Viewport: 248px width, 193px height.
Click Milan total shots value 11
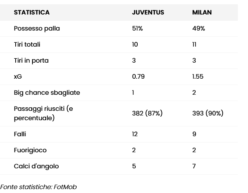tap(194, 45)
